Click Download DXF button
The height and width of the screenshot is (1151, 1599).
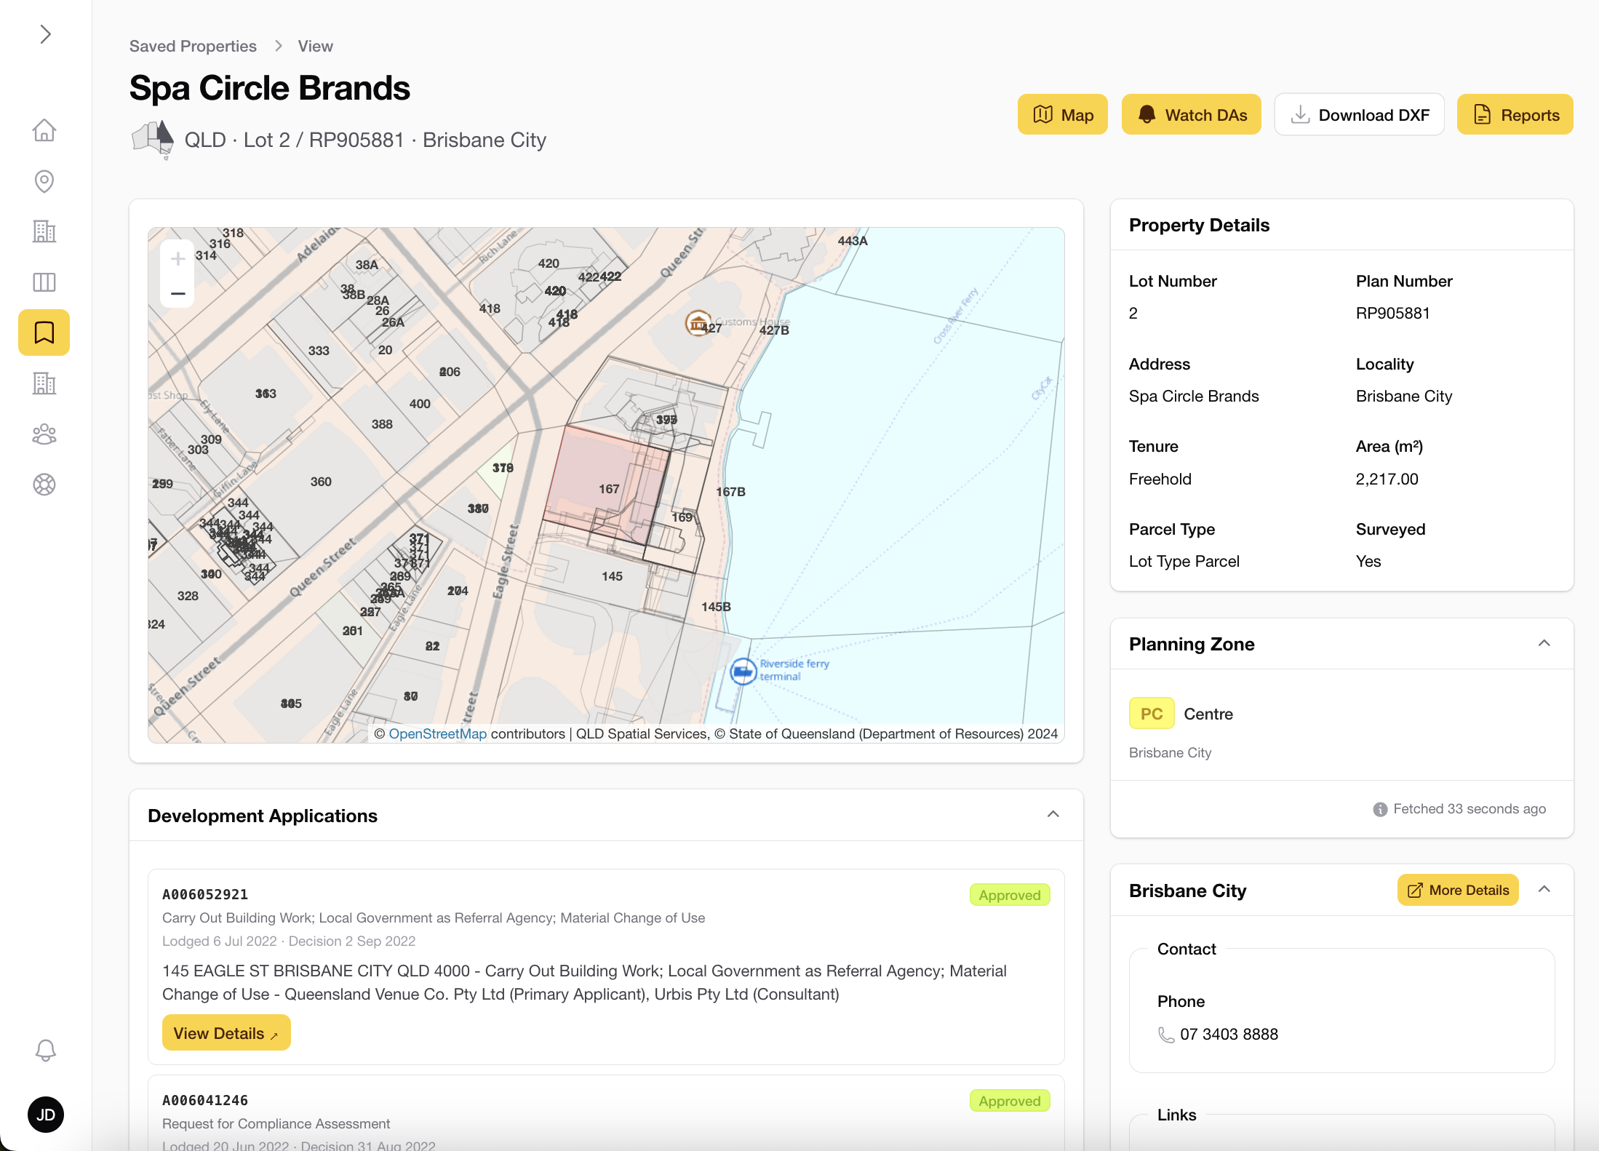click(x=1360, y=114)
